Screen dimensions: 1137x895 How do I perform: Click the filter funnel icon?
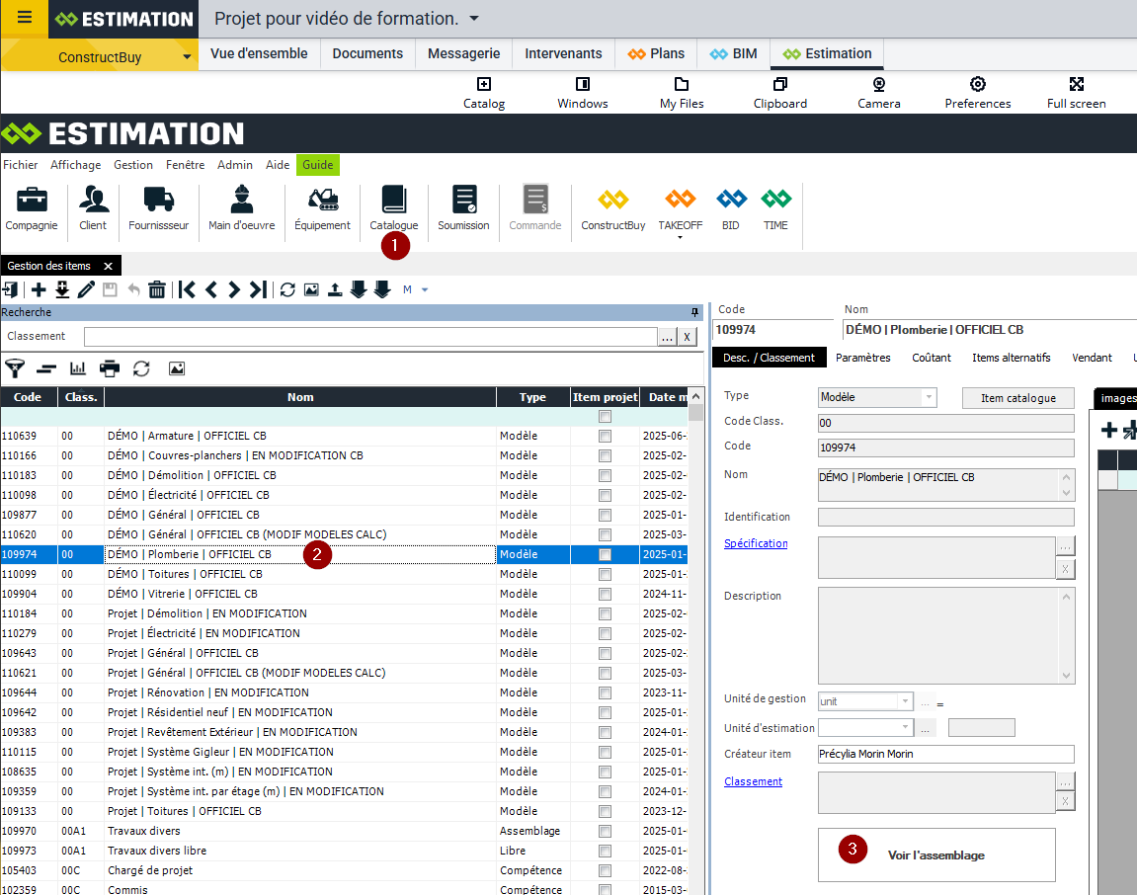point(14,368)
